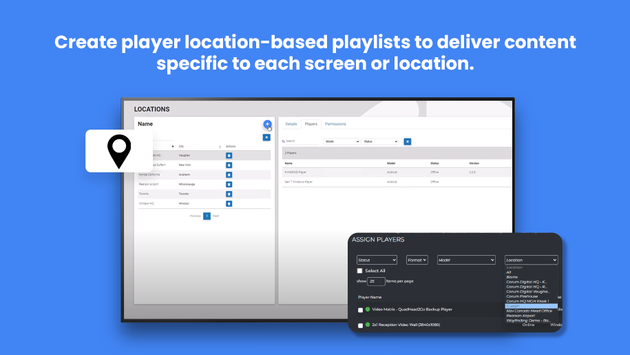
Task: Click Player Name column header
Action: [x=370, y=297]
